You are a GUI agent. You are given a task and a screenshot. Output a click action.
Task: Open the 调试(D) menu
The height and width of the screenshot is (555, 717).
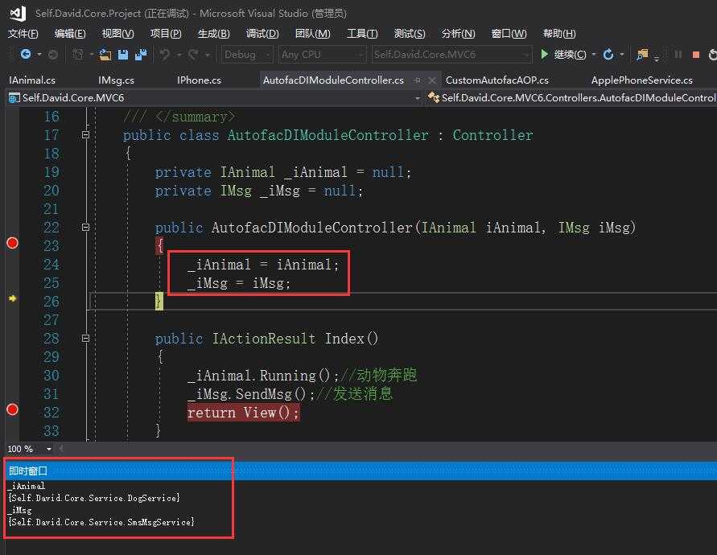tap(262, 33)
